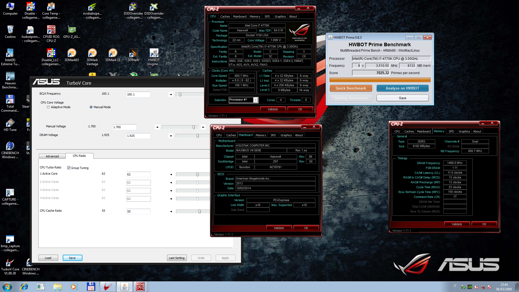Open the Computer desktop icon
The width and height of the screenshot is (519, 292).
click(10, 9)
